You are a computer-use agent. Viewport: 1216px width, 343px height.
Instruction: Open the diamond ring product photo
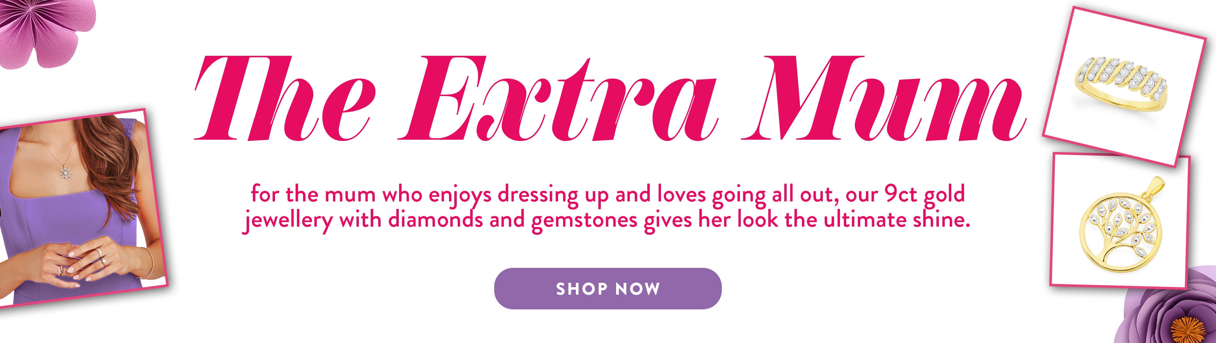click(x=1124, y=87)
